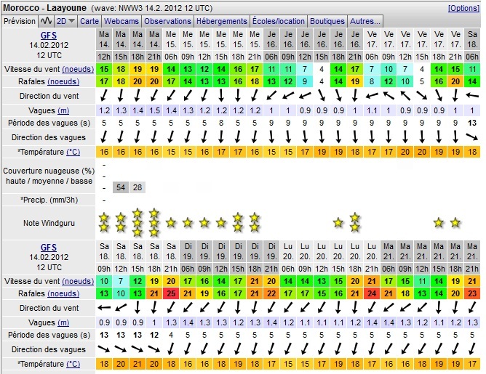
Task: Open the wave graph view icon tab
Action: pos(46,21)
